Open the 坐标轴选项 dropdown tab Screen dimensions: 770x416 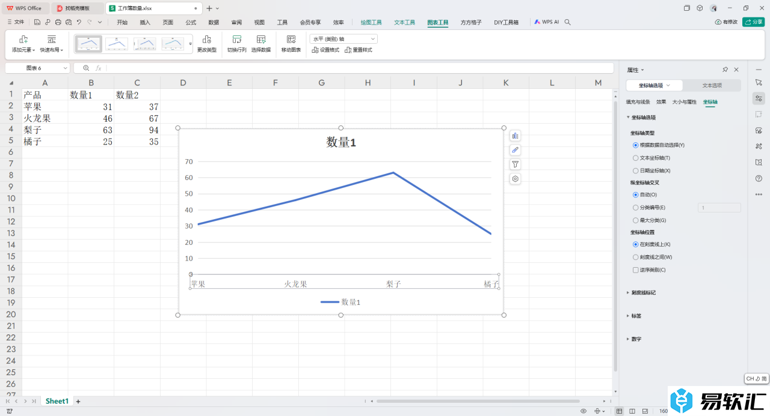[x=654, y=85]
